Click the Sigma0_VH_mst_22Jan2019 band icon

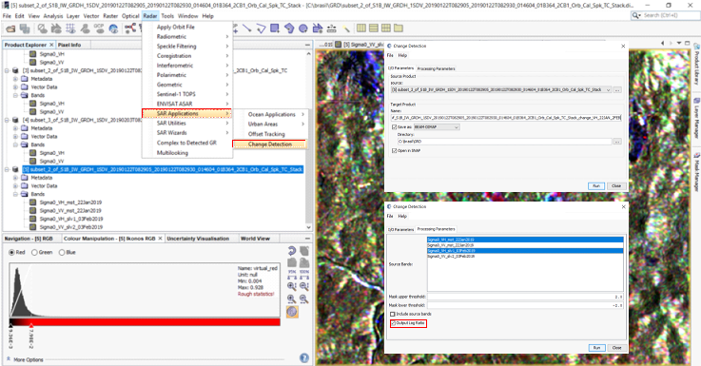[x=32, y=202]
